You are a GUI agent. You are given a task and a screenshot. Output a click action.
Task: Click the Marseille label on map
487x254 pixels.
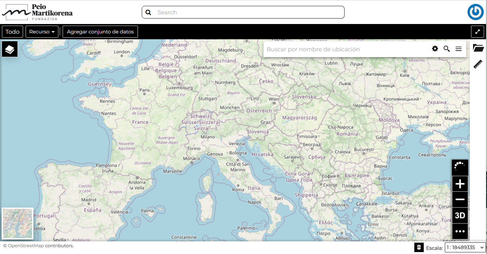coord(173,171)
